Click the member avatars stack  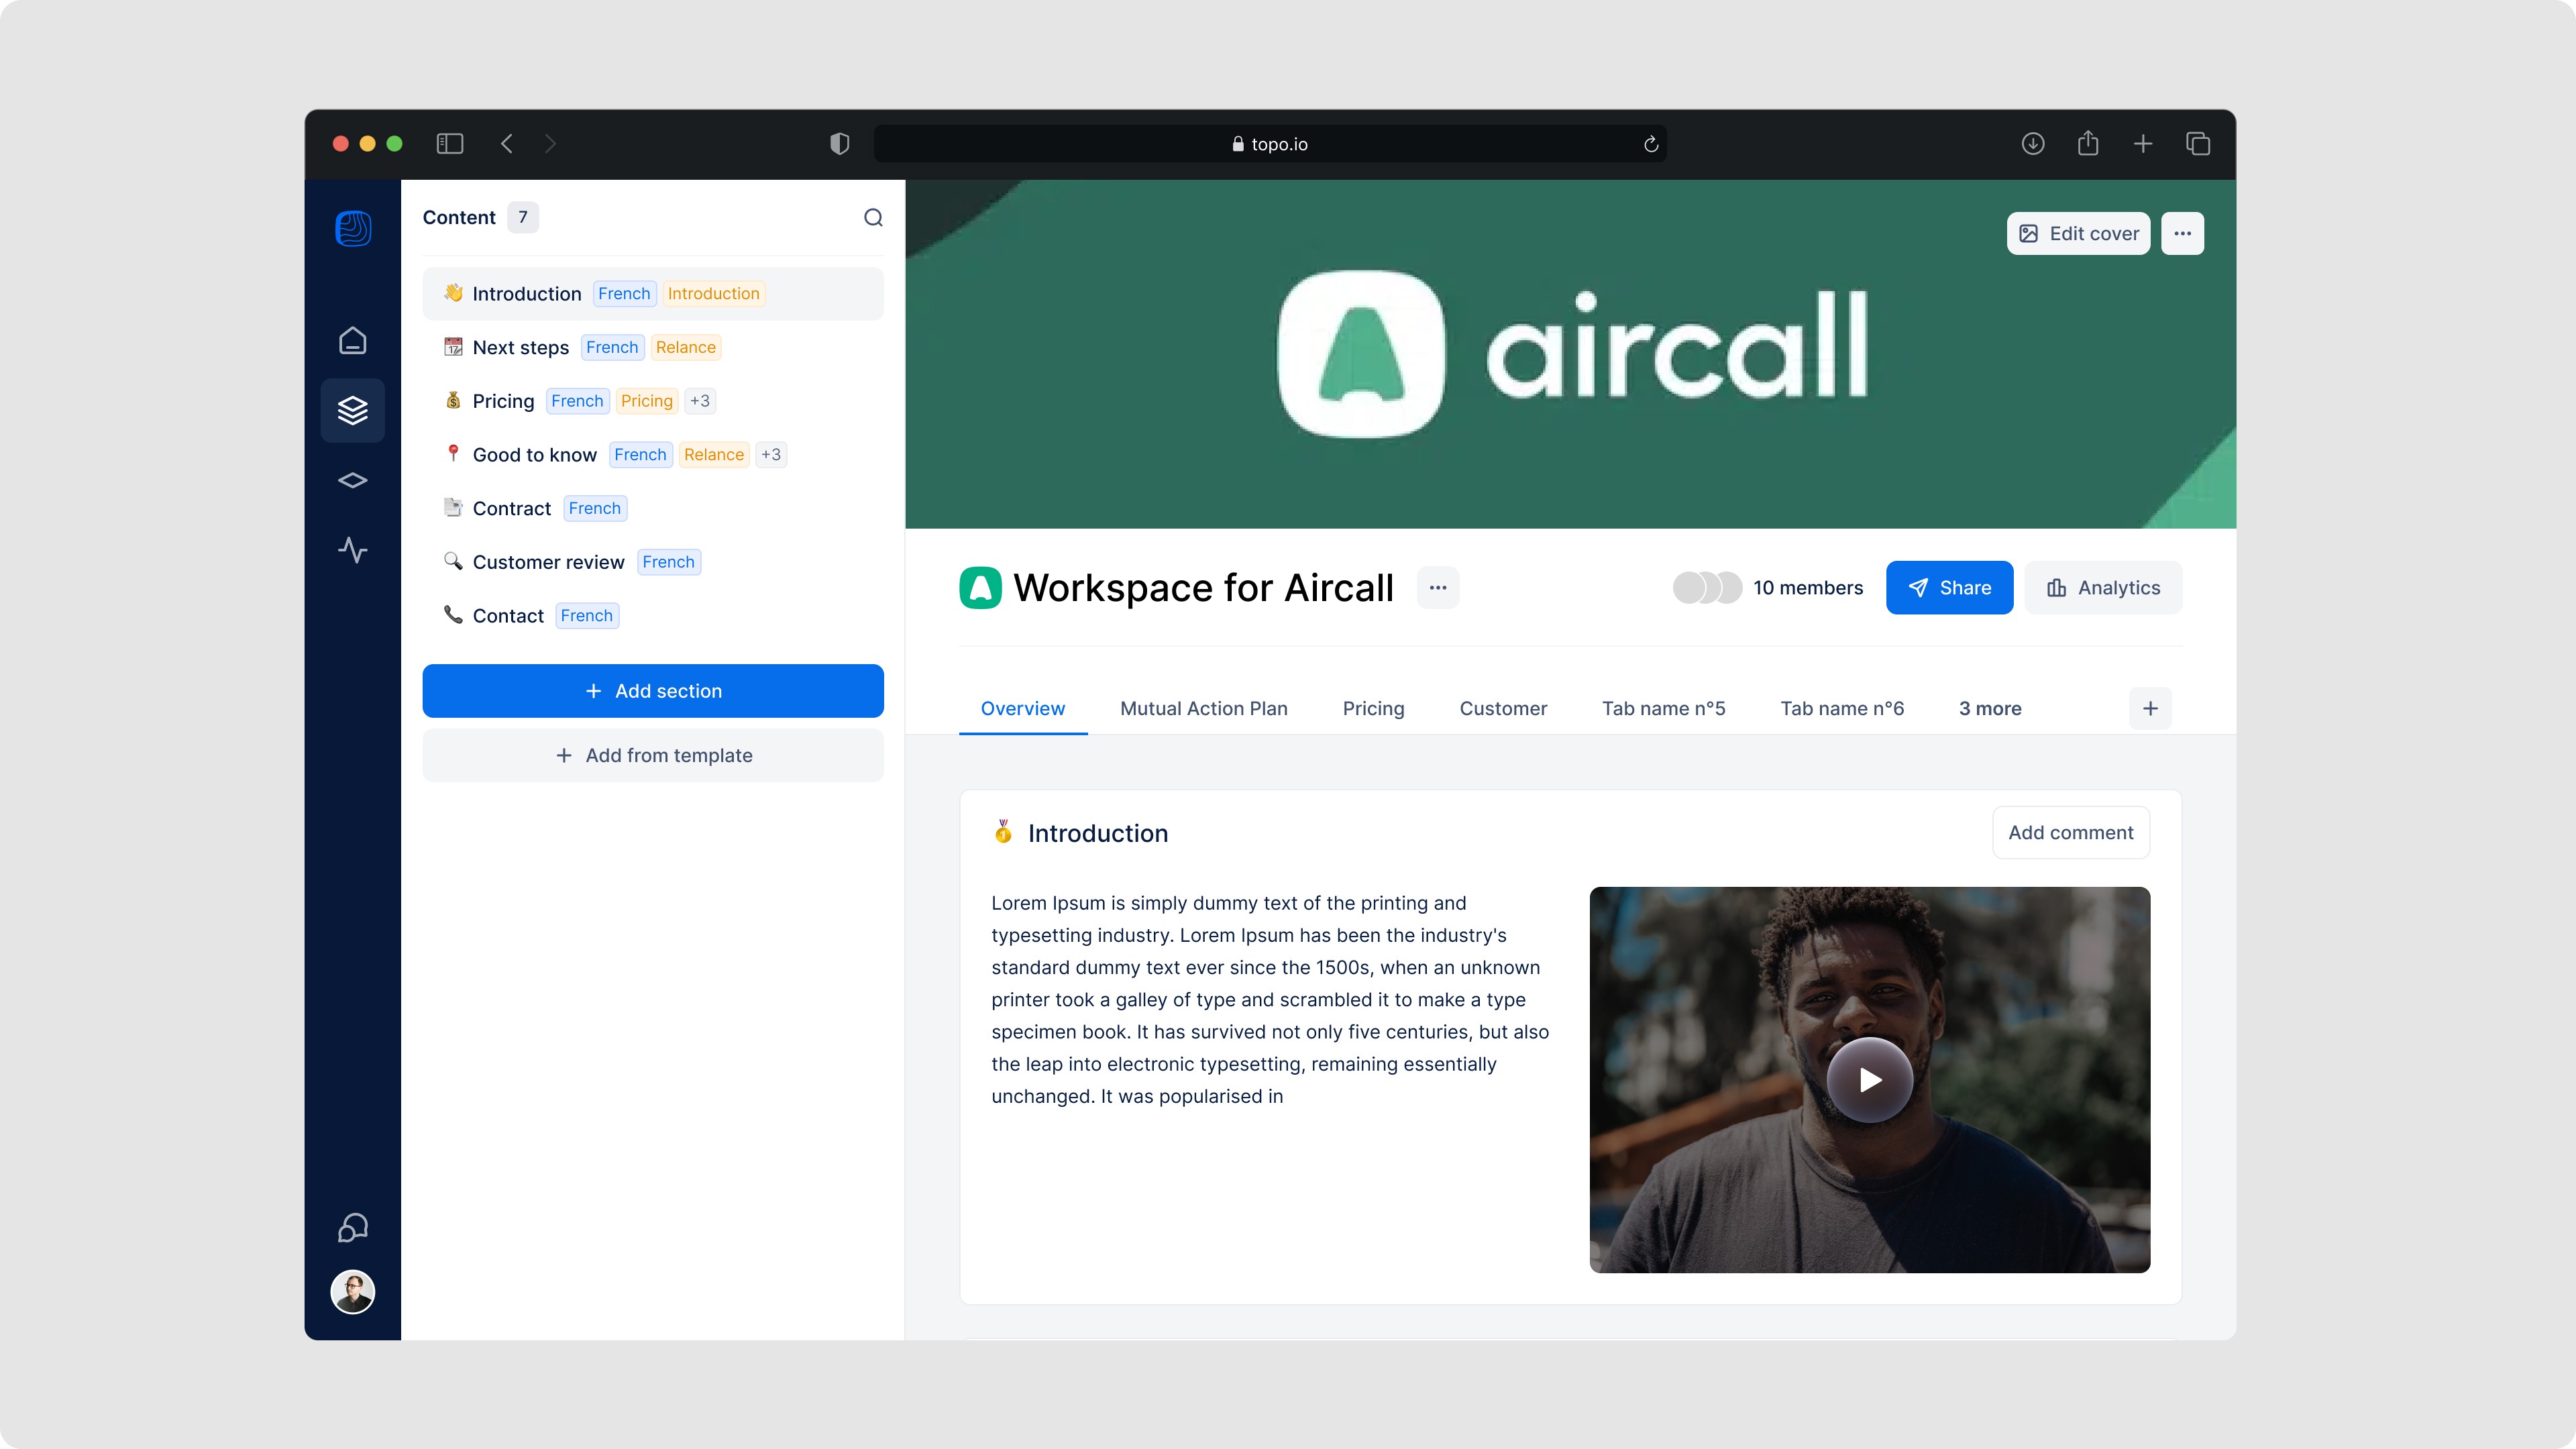[x=1707, y=587]
